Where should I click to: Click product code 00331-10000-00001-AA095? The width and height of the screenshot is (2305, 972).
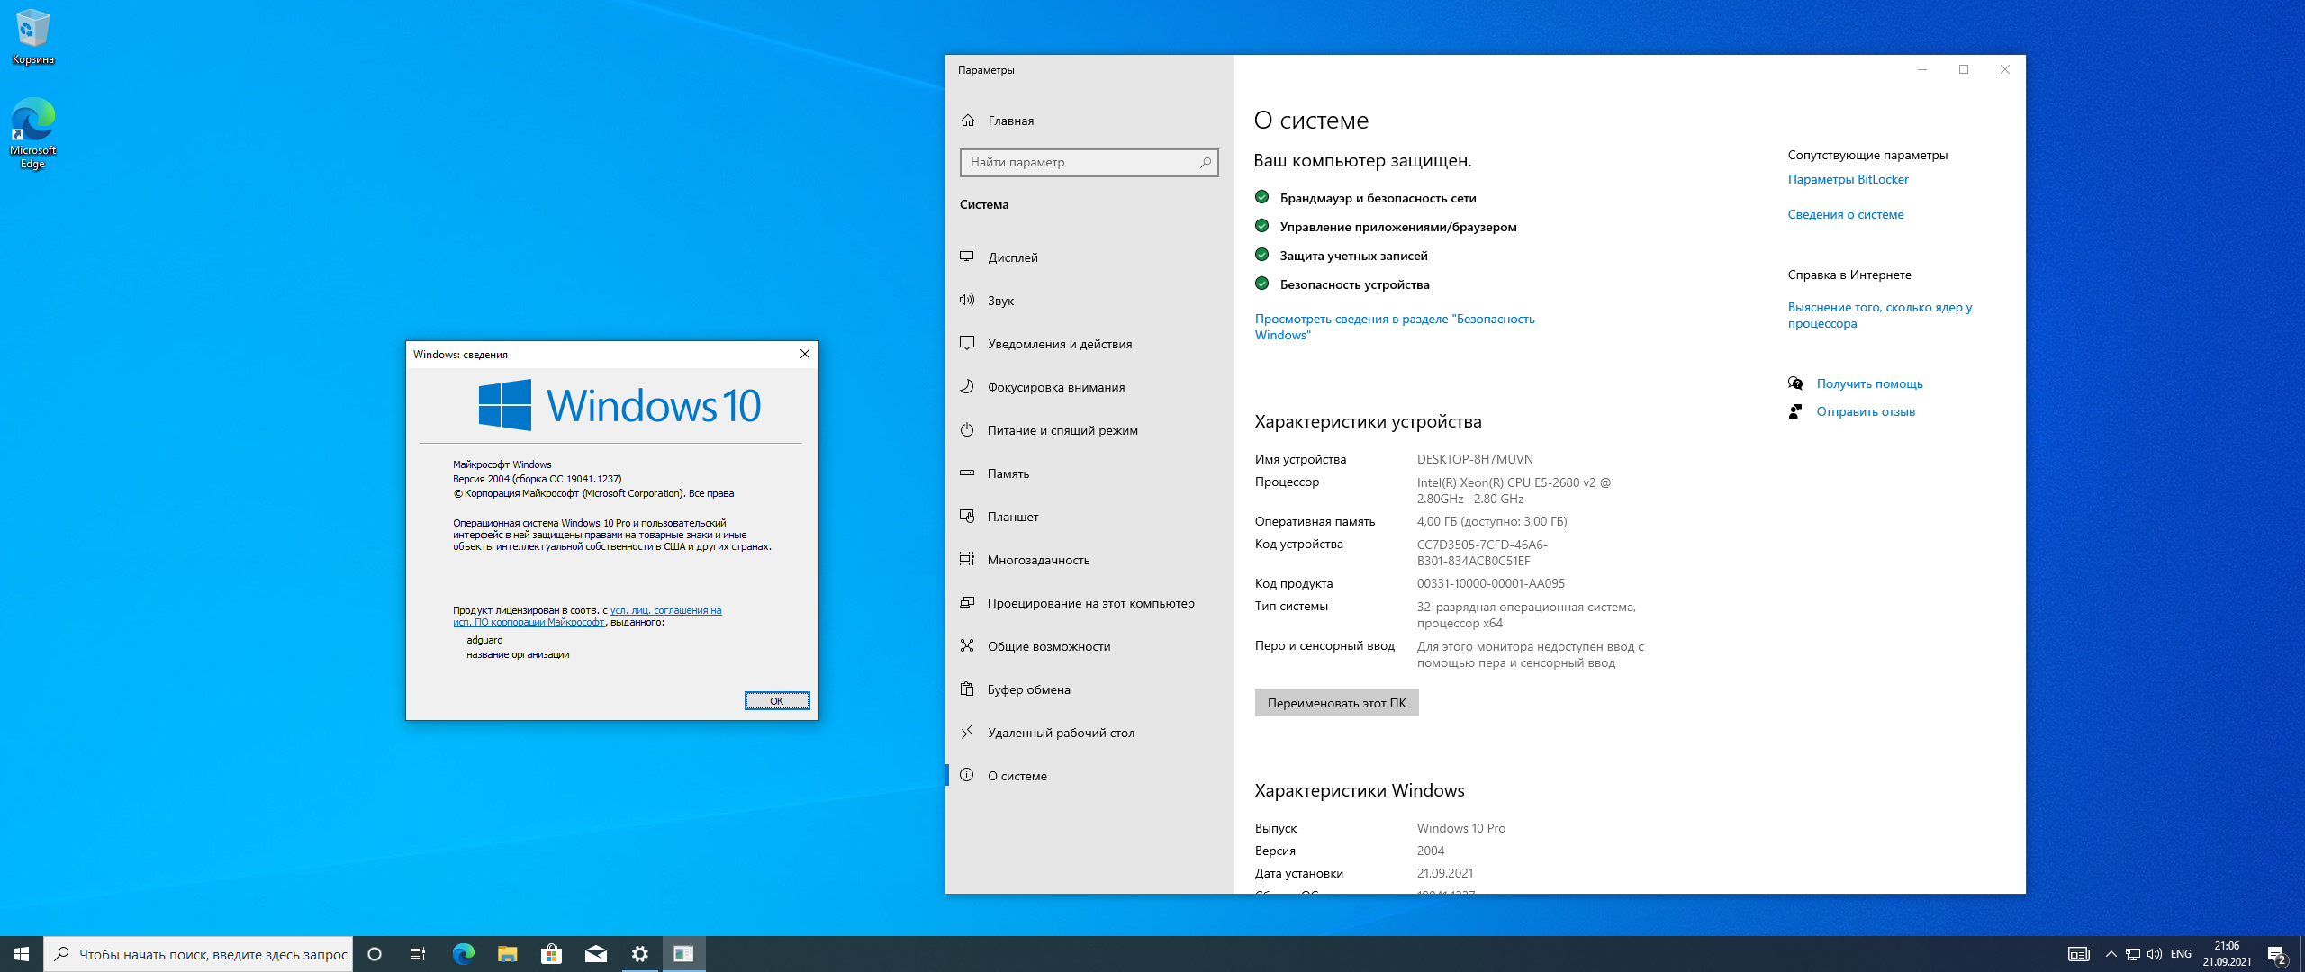(x=1490, y=583)
